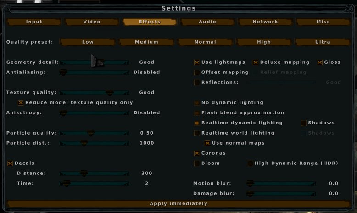Click the Motion blur slider track
Image resolution: width=357 pixels, height=213 pixels.
pyautogui.click(x=281, y=183)
